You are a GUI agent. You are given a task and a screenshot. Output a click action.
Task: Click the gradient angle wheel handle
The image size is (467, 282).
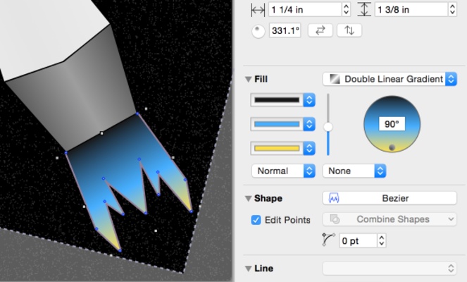[392, 147]
